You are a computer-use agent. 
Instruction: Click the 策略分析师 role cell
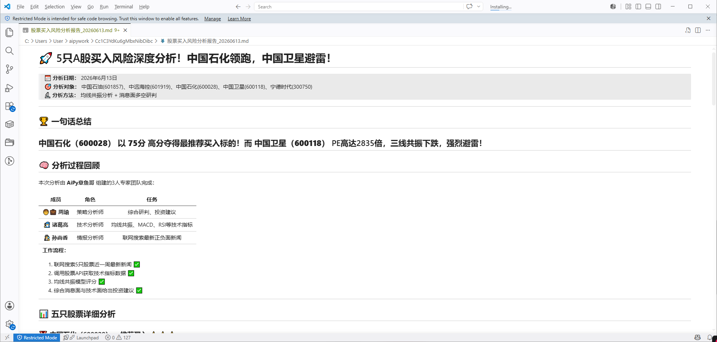pos(90,212)
